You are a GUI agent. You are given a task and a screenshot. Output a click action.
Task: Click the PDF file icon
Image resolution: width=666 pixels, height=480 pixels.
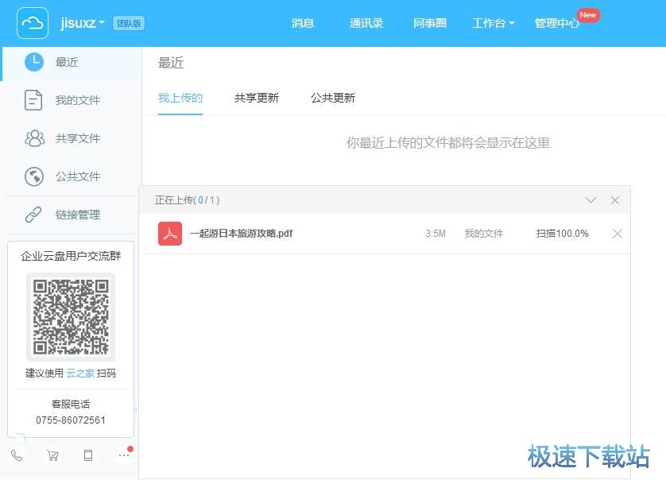170,234
